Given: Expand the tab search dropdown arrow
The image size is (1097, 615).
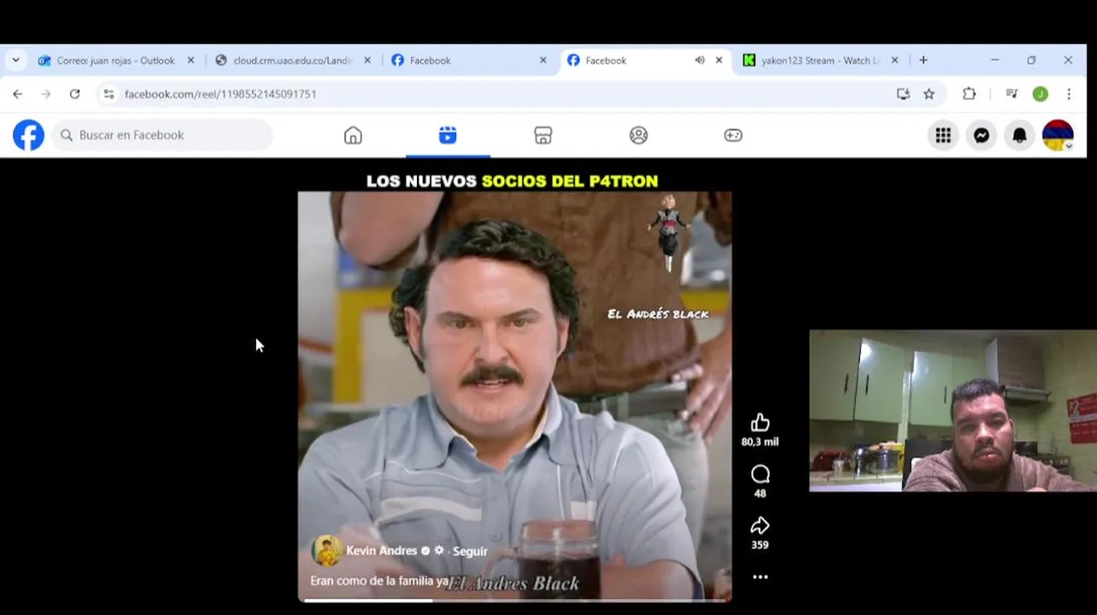Looking at the screenshot, I should click(15, 61).
